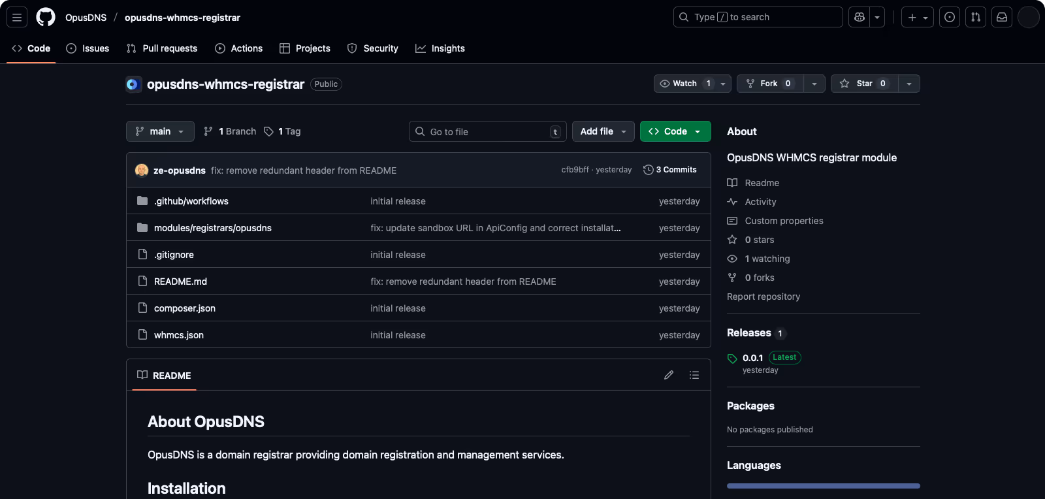
Task: Open latest commit message about redundant header
Action: click(x=304, y=170)
